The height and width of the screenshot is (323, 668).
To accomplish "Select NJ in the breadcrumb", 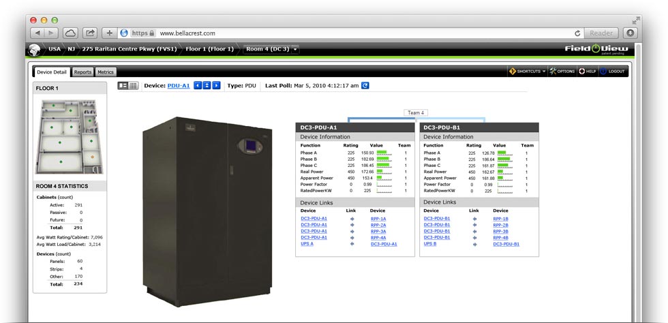I will coord(71,49).
